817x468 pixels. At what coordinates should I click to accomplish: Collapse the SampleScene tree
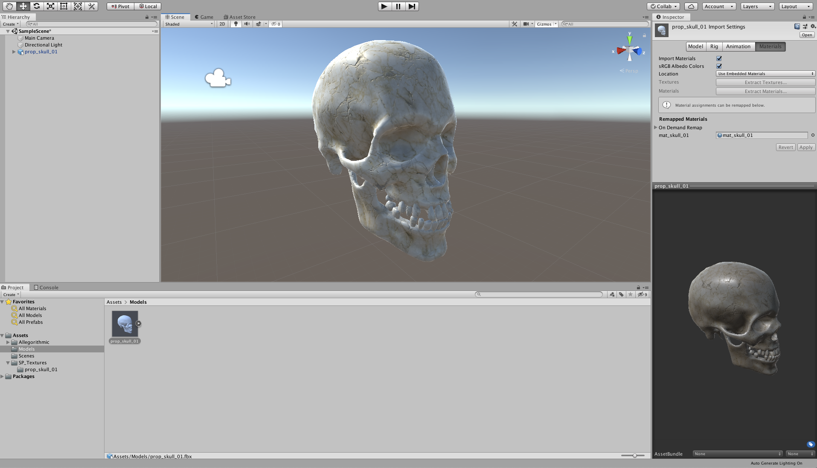tap(8, 31)
